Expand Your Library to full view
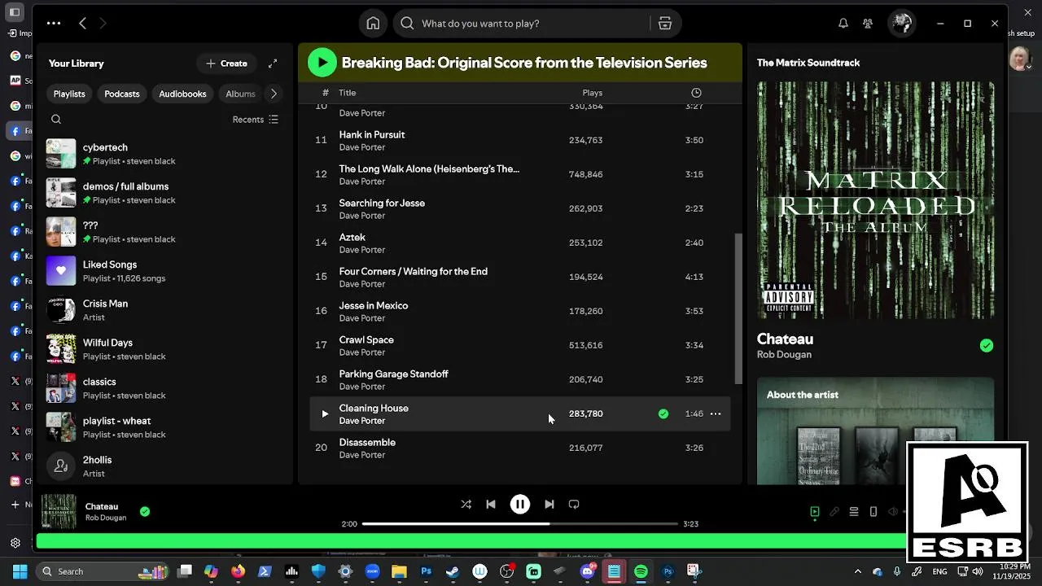This screenshot has width=1042, height=586. pyautogui.click(x=273, y=63)
